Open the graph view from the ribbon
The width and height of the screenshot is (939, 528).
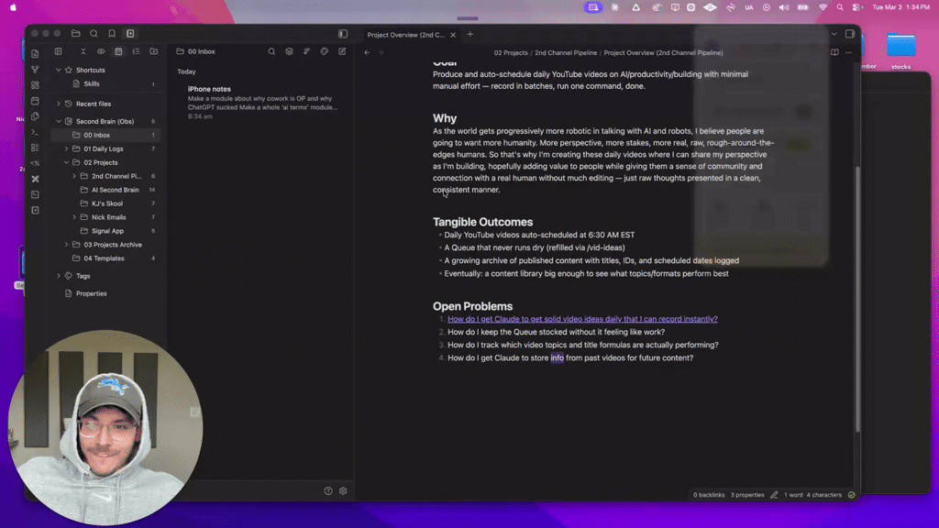[36, 70]
